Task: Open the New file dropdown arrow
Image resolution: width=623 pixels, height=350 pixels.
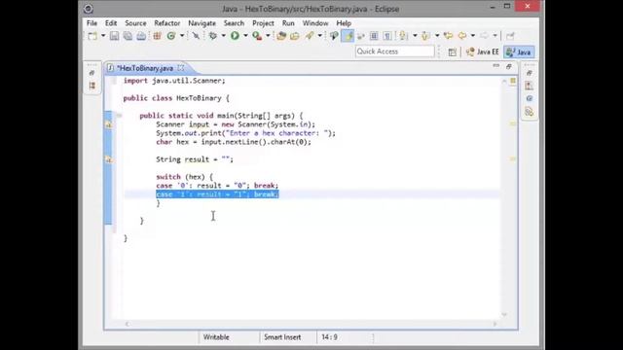Action: click(x=103, y=36)
